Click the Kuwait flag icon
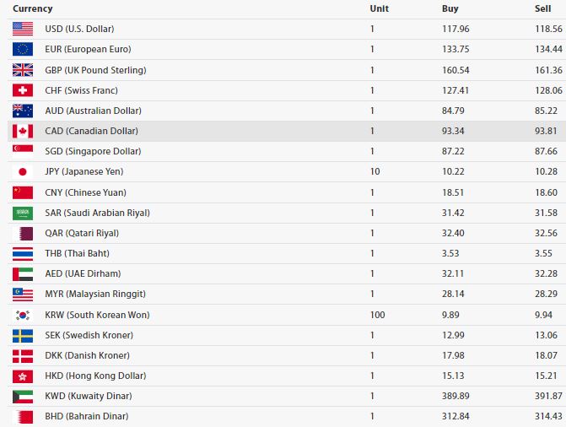This screenshot has height=427, width=566. (x=23, y=397)
